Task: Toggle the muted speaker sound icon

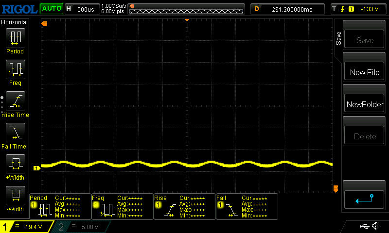Action: pos(376,226)
